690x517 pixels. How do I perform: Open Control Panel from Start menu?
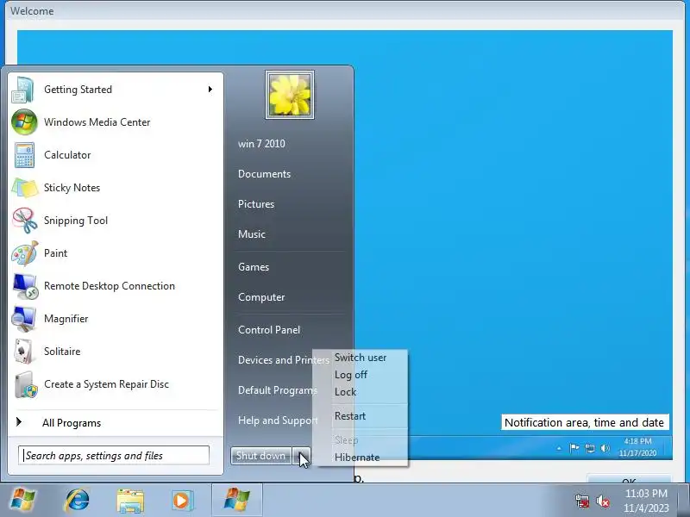[269, 330]
